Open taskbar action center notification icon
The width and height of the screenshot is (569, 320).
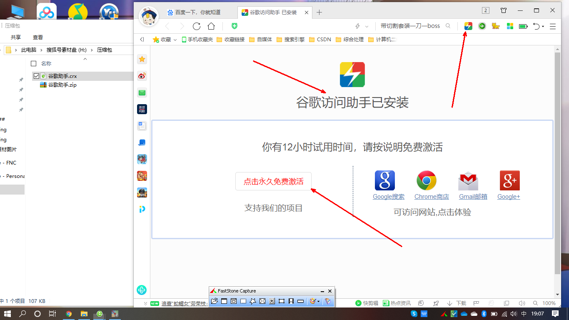point(555,314)
